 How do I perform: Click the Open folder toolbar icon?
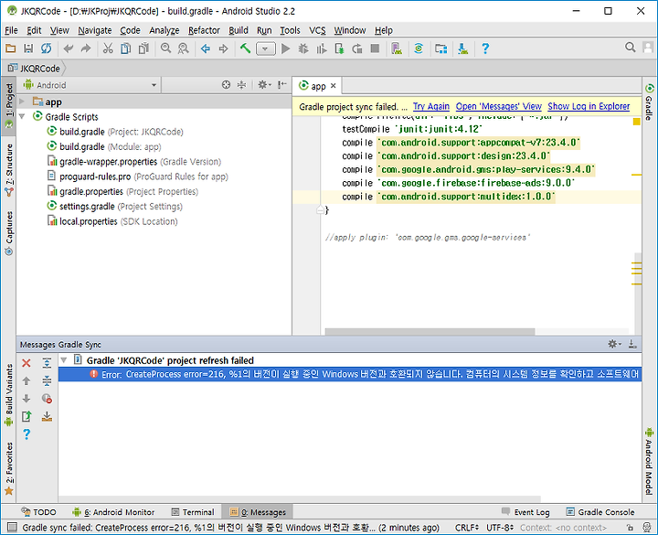[10, 48]
